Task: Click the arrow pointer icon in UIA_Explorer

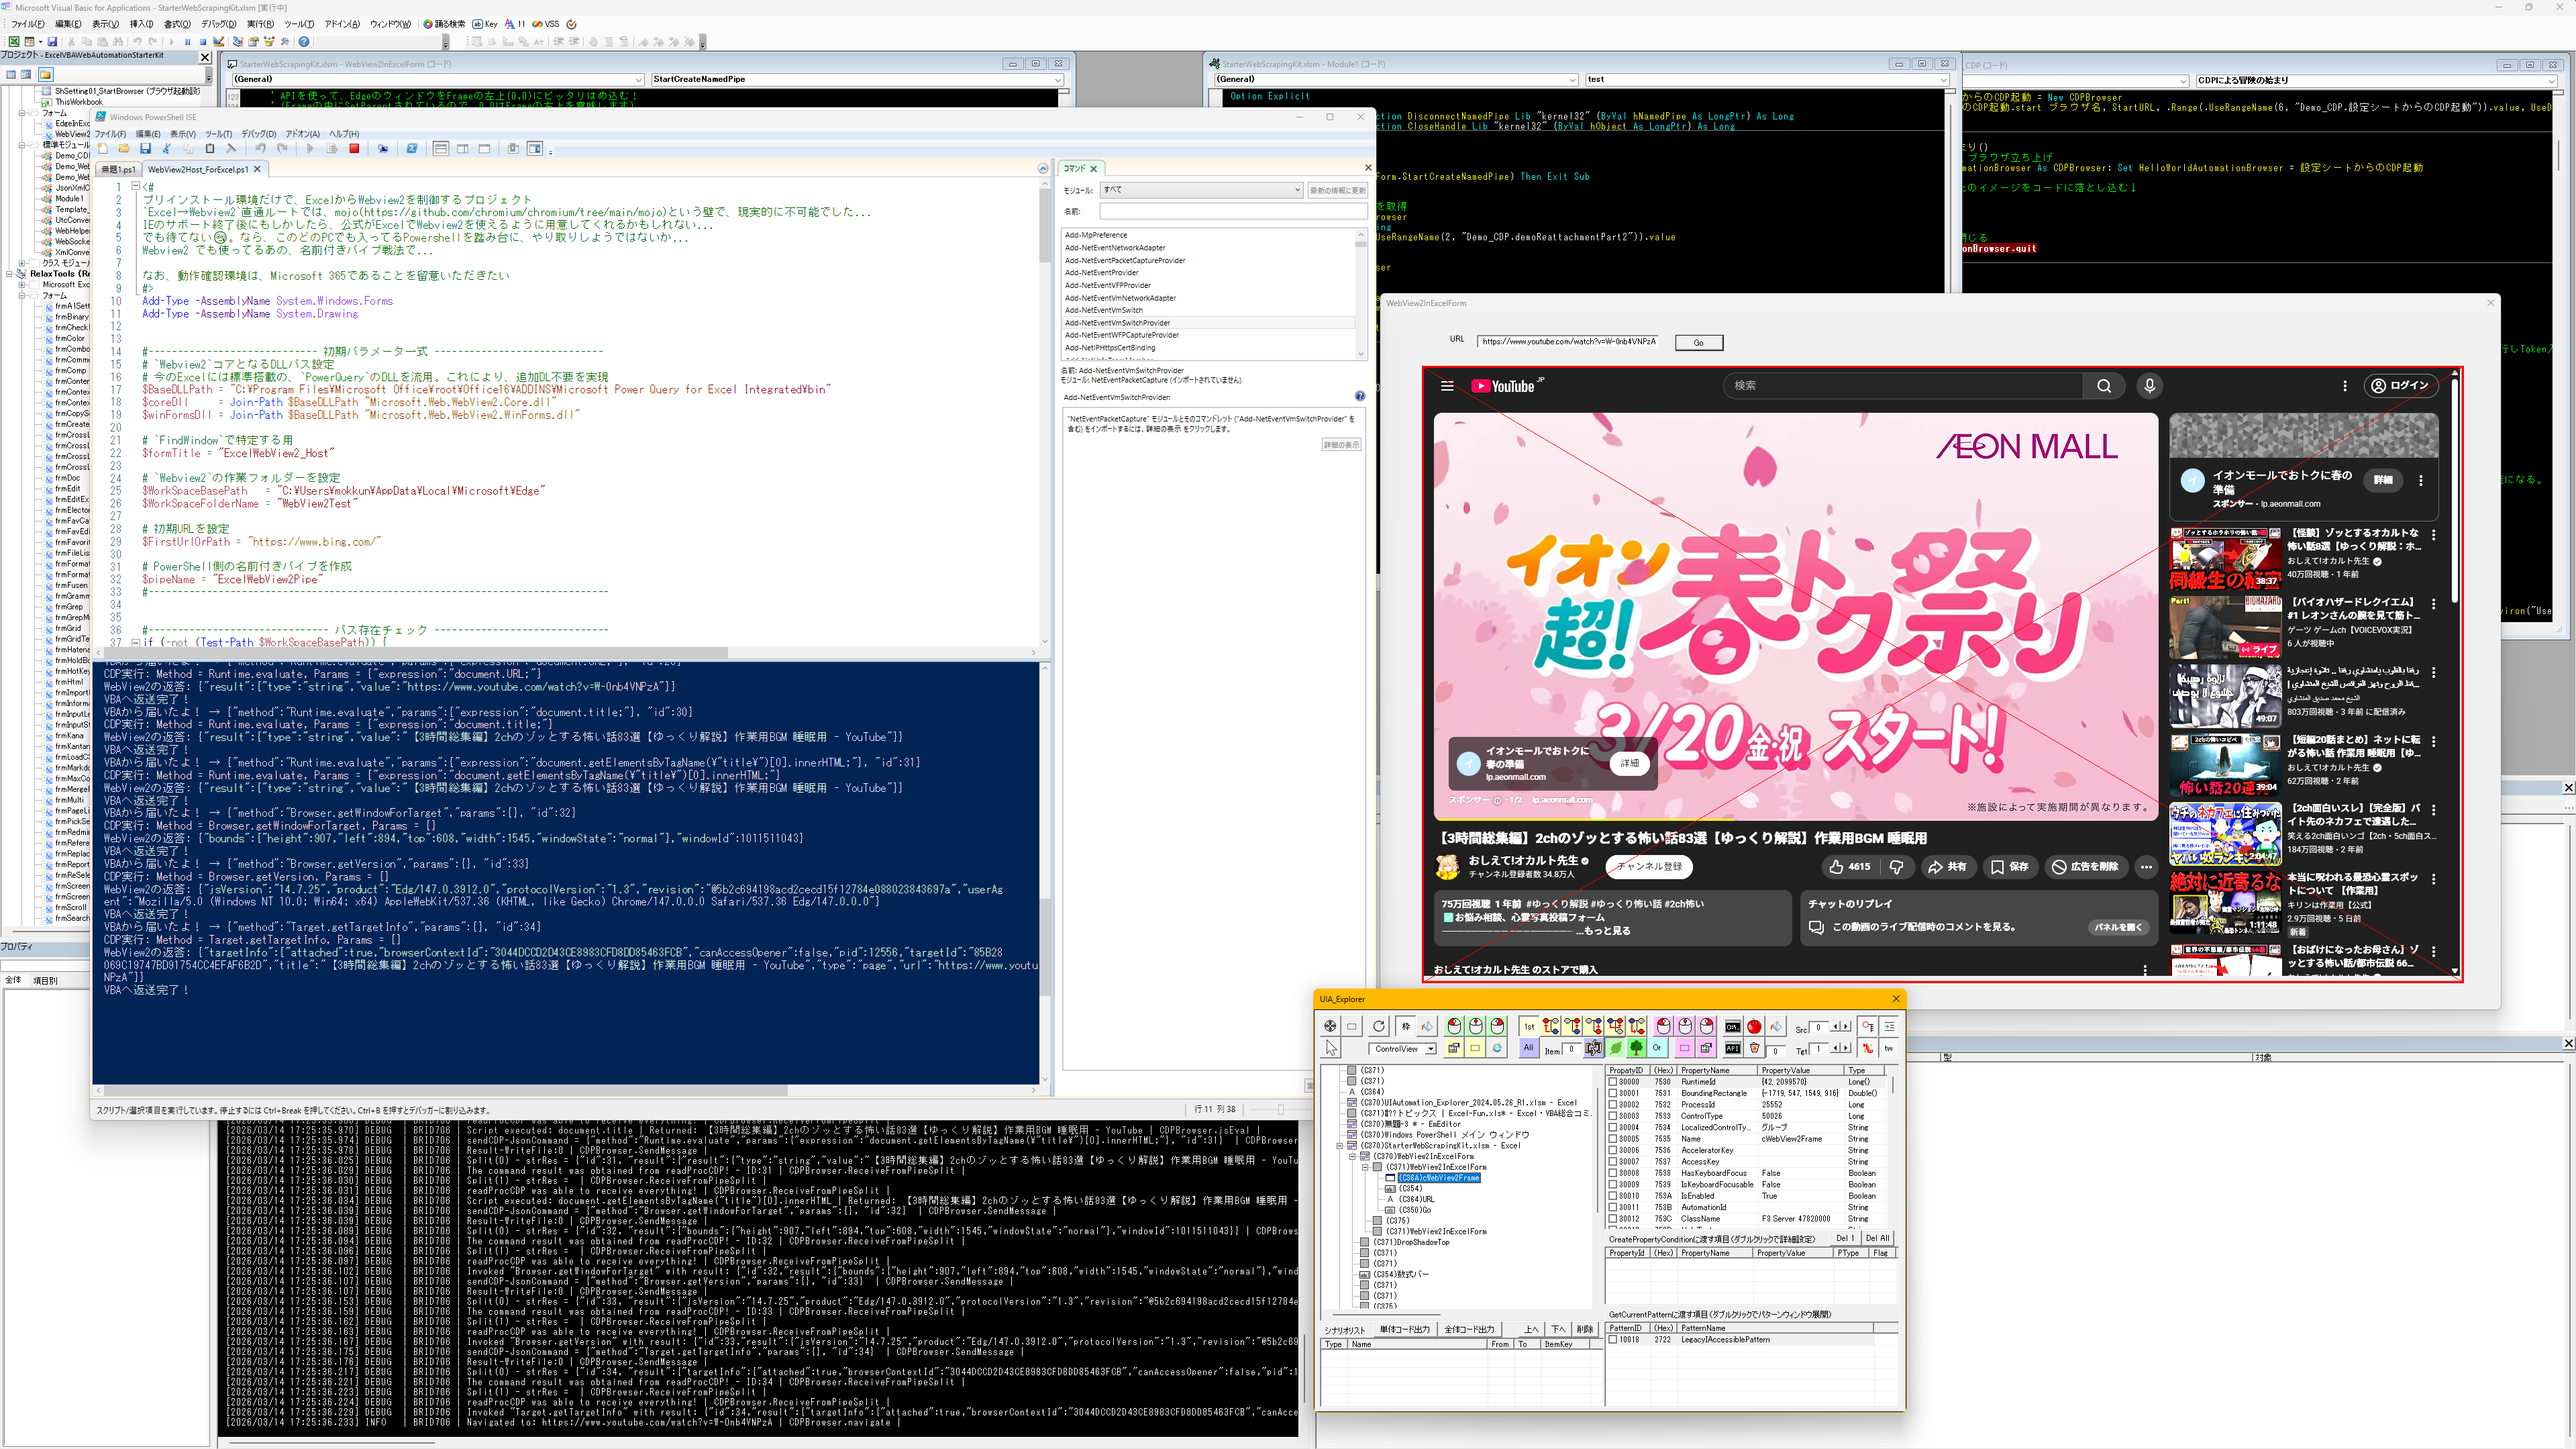Action: tap(1331, 1048)
